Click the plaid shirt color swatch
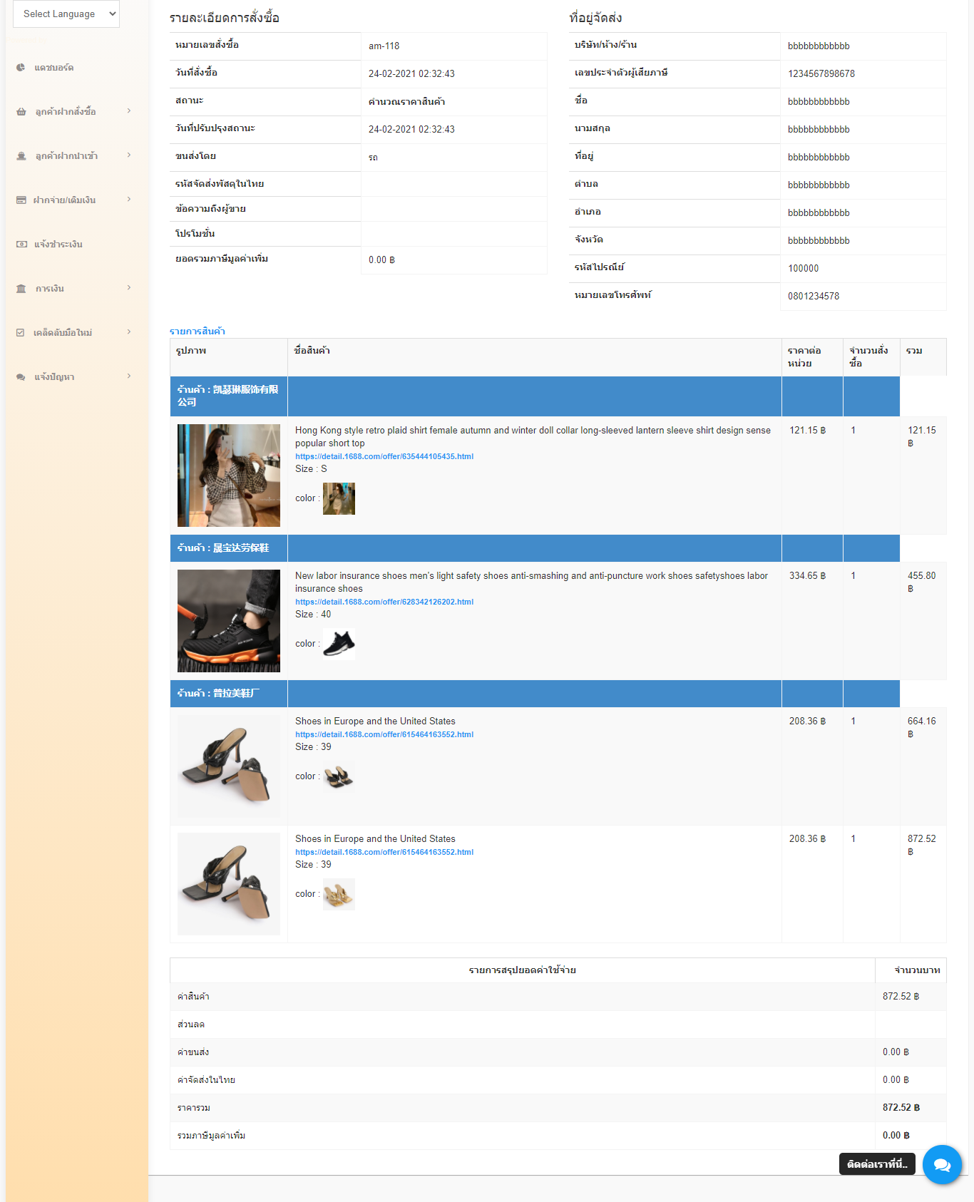 tap(339, 499)
